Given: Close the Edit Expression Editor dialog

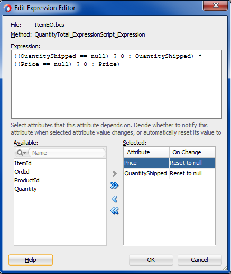Looking at the screenshot, I should point(215,5).
